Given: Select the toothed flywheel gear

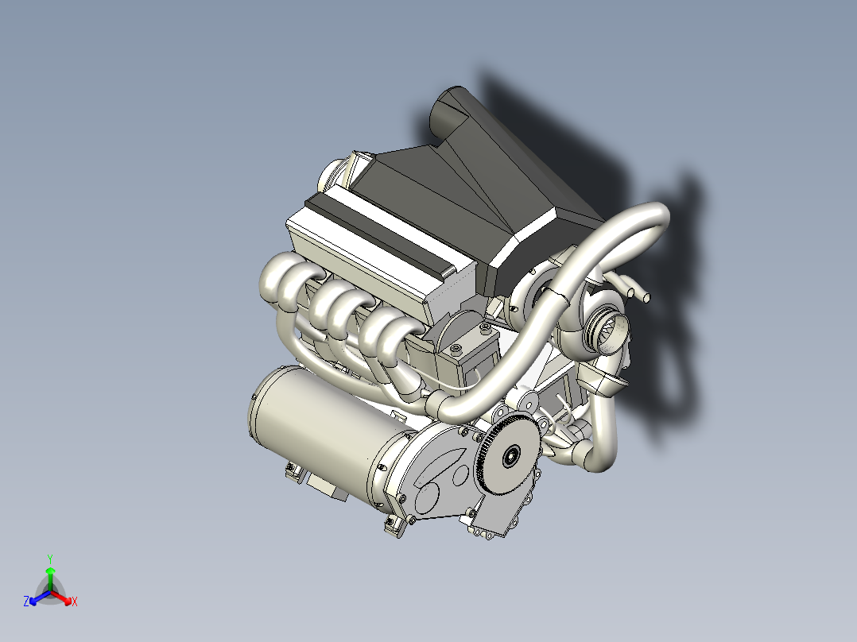Looking at the screenshot, I should coord(510,454).
